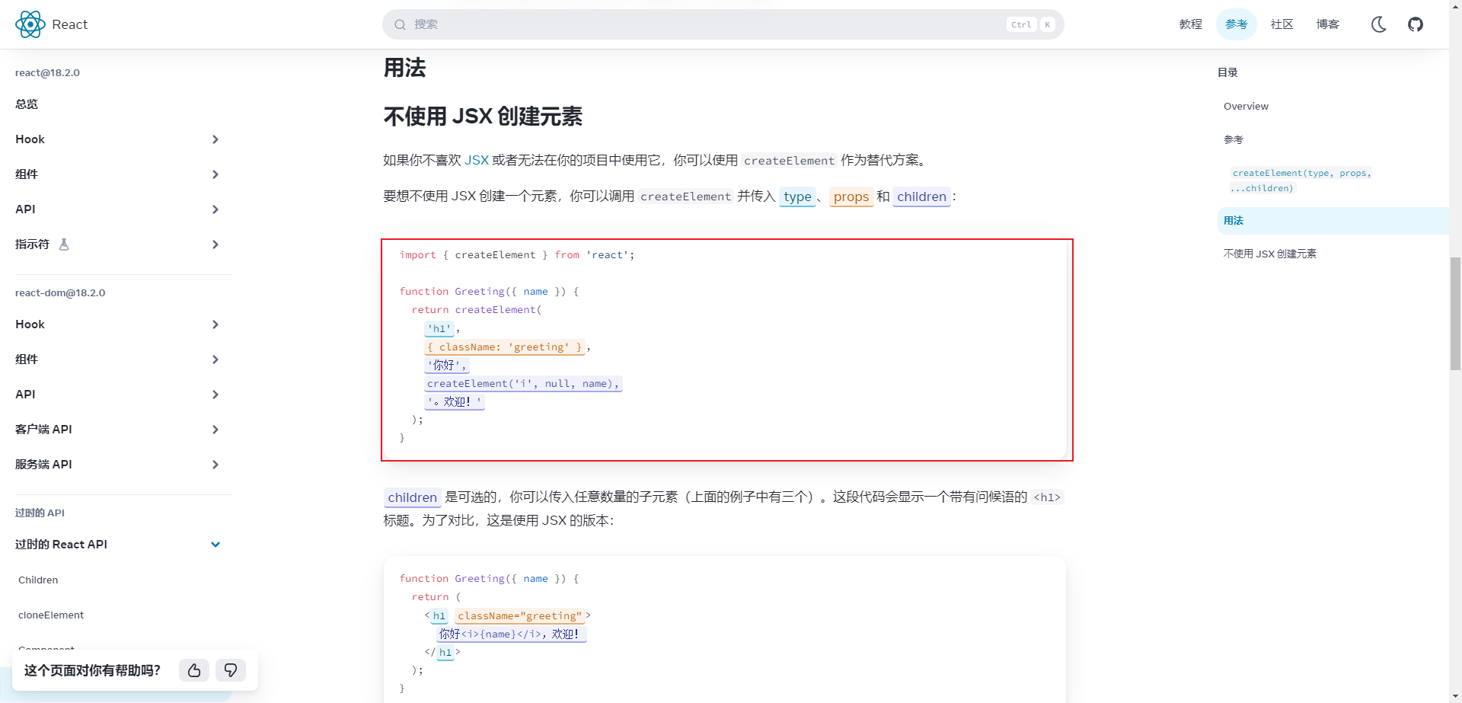
Task: Open the GitHub repository icon
Action: (1416, 24)
